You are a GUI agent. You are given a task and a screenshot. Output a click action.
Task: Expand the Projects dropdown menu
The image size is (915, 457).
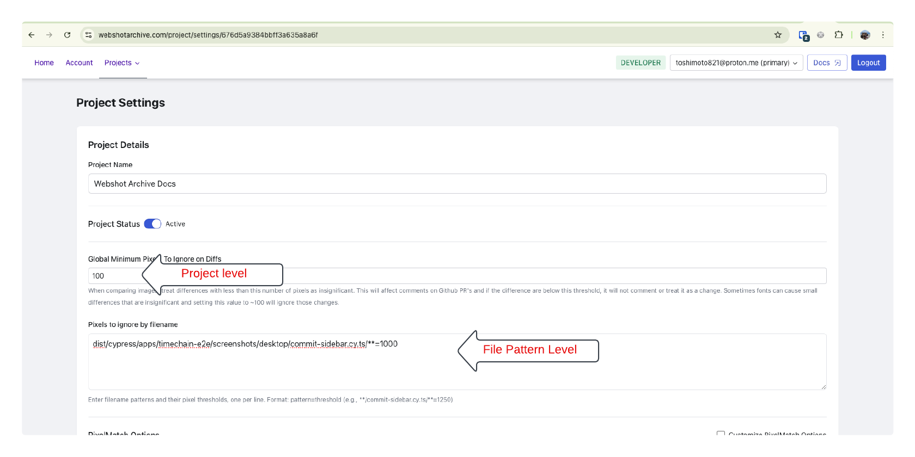123,63
